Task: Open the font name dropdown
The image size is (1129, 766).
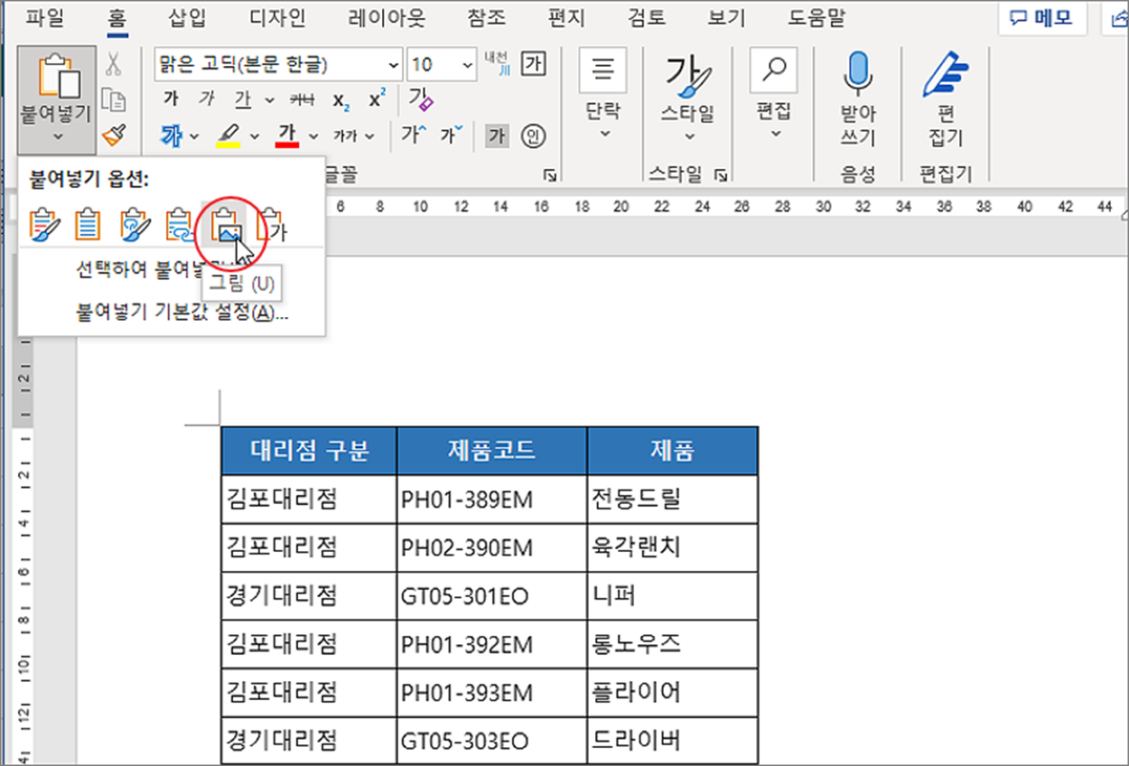Action: pos(393,65)
